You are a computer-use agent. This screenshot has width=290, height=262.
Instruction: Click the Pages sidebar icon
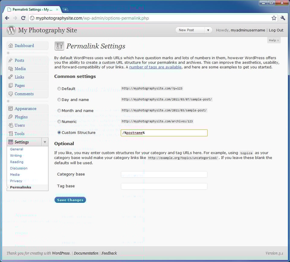tap(11, 85)
